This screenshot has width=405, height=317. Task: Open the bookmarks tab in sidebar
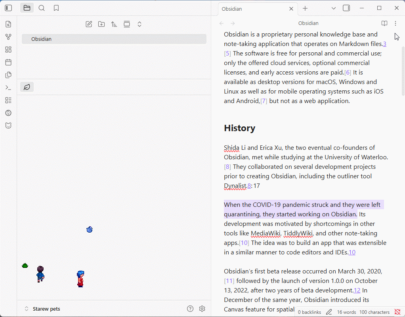[x=56, y=8]
